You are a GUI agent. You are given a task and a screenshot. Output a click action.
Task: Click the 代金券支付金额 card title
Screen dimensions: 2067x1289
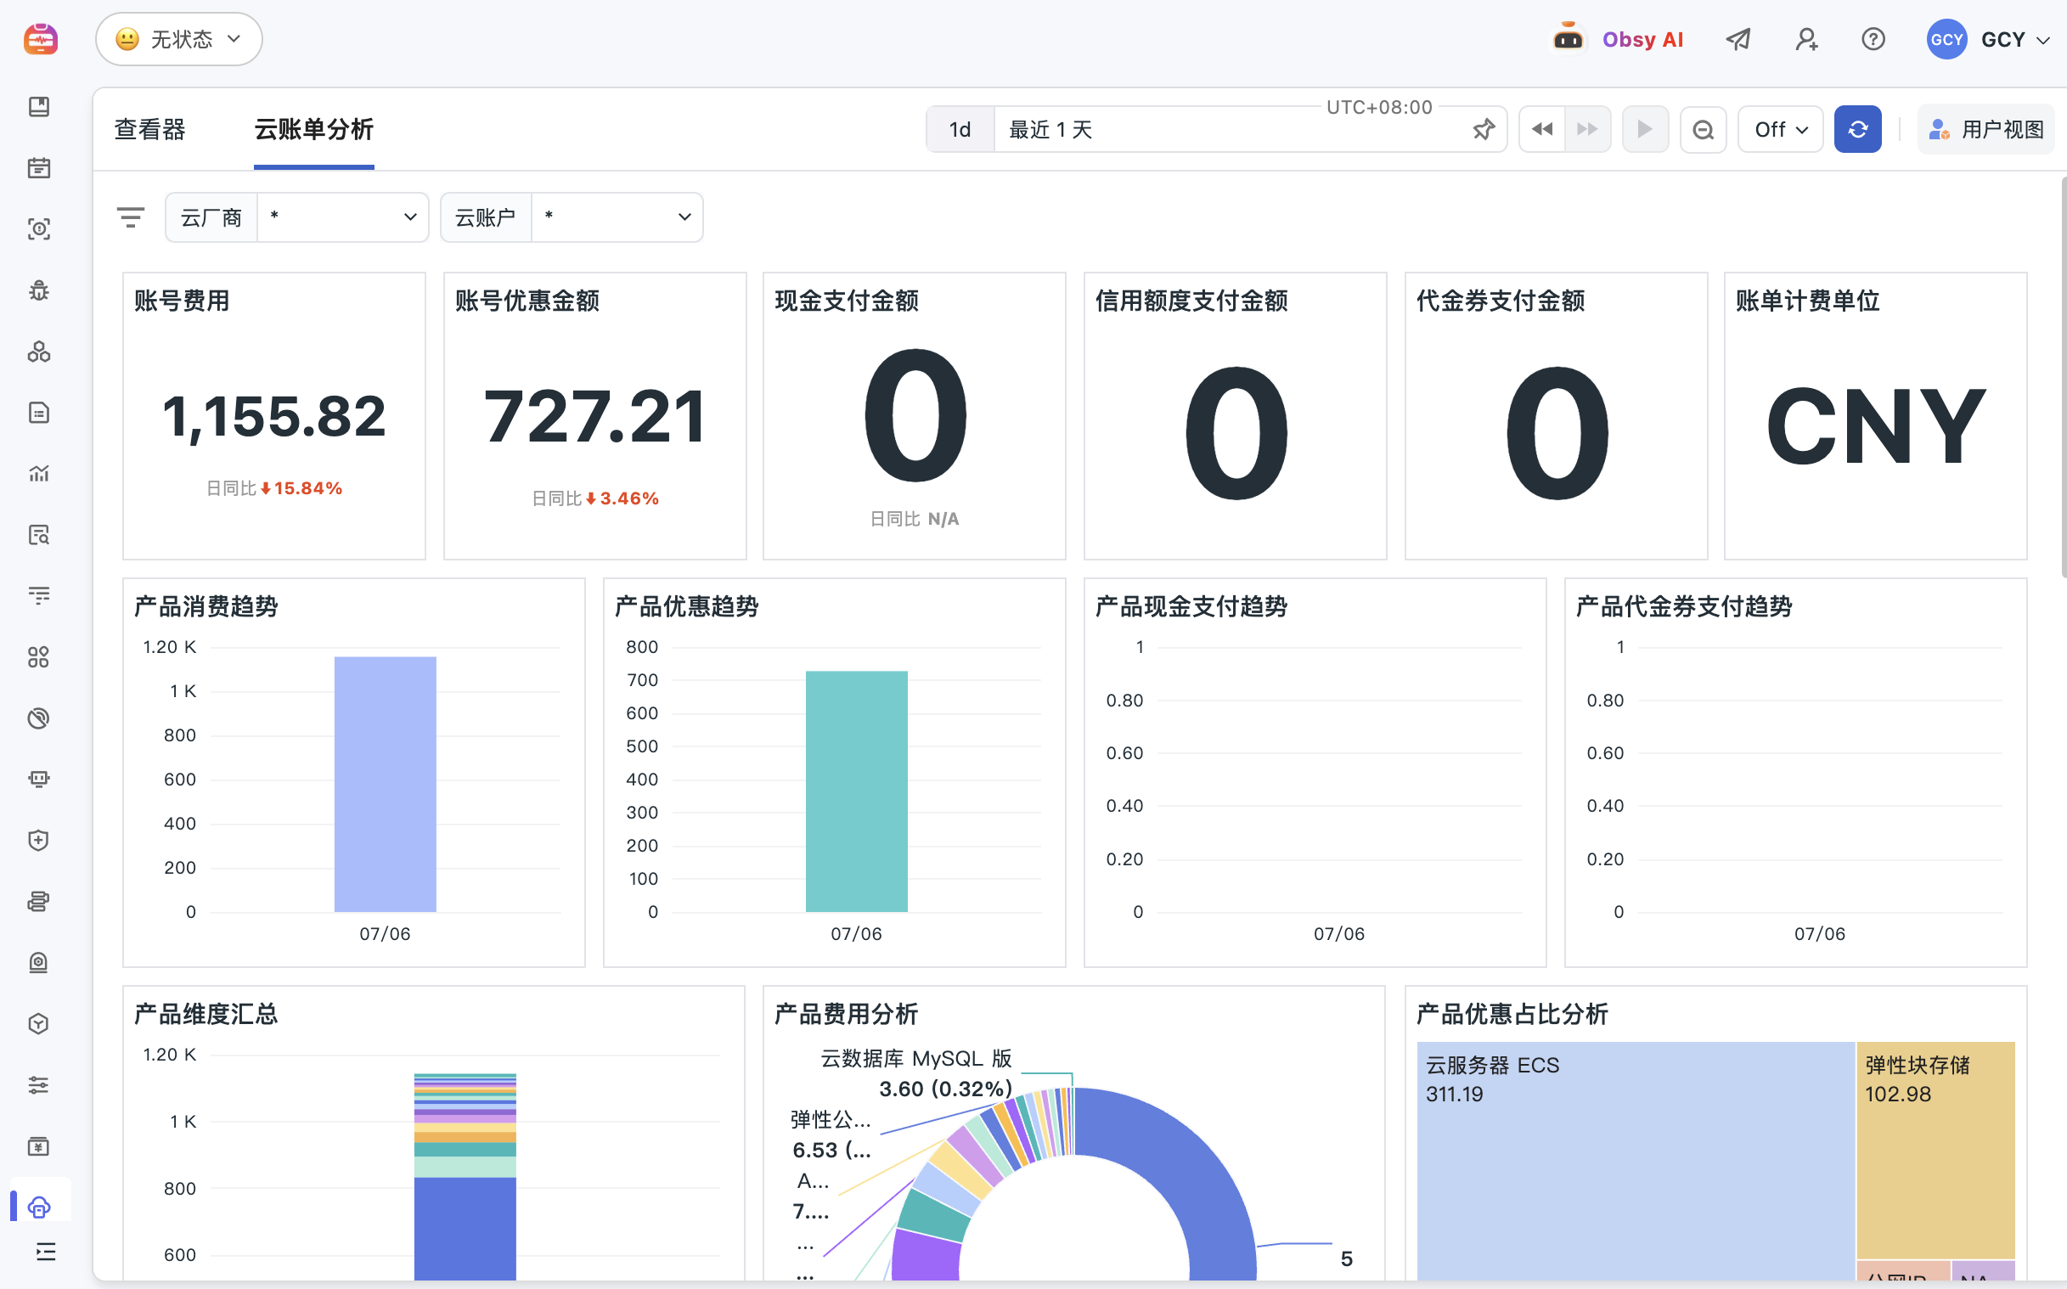click(1501, 300)
